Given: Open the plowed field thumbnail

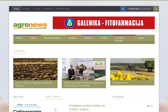Looking at the screenshot, I should 35,69.
